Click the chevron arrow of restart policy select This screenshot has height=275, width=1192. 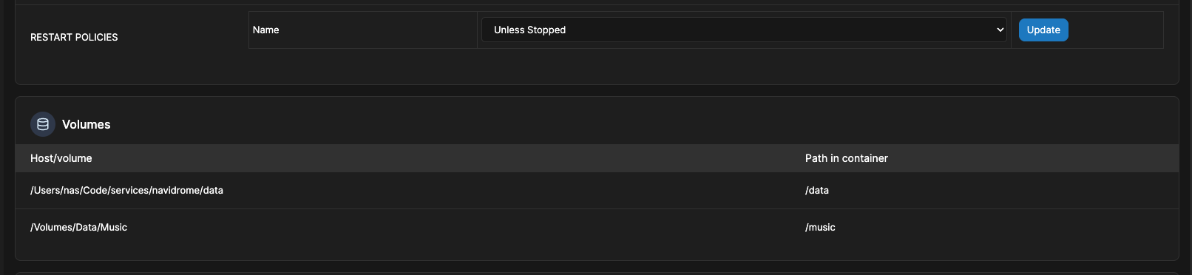tap(1000, 30)
